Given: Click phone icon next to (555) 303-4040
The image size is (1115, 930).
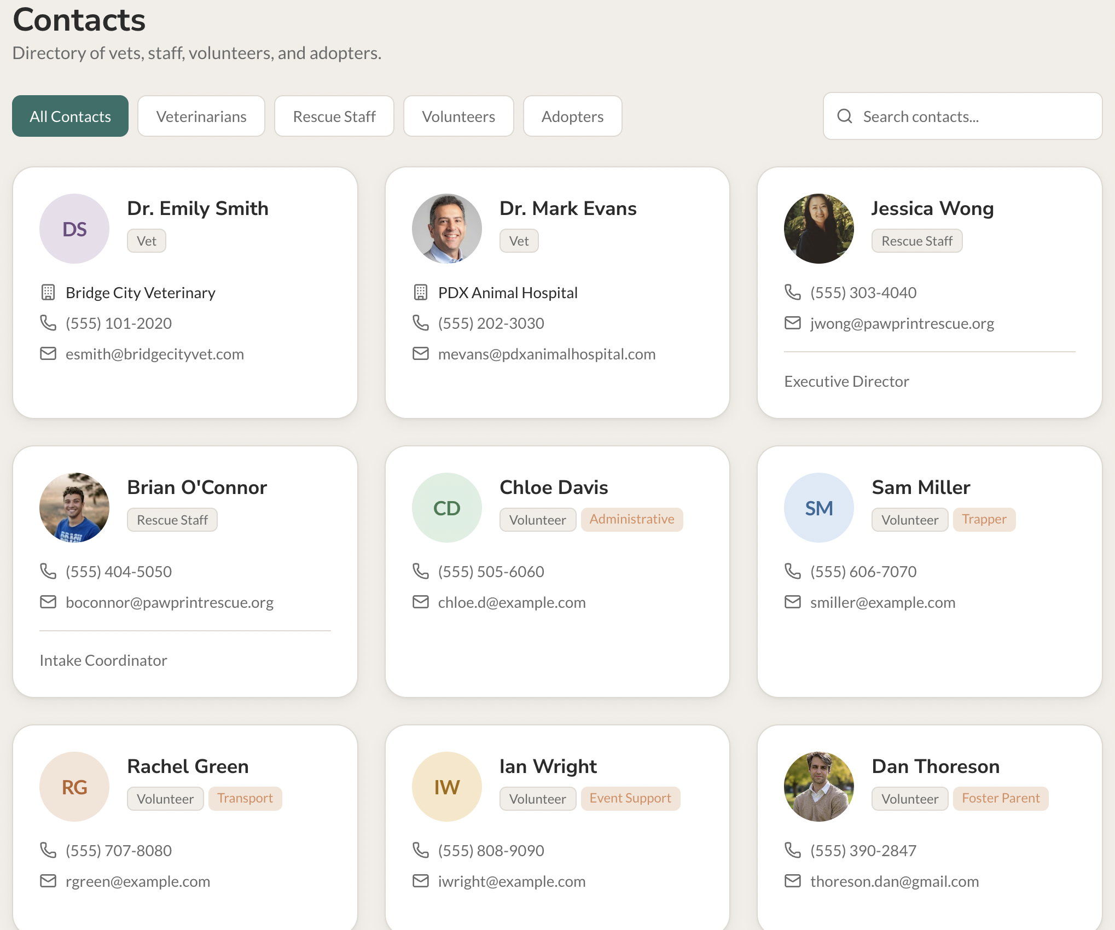Looking at the screenshot, I should [792, 292].
